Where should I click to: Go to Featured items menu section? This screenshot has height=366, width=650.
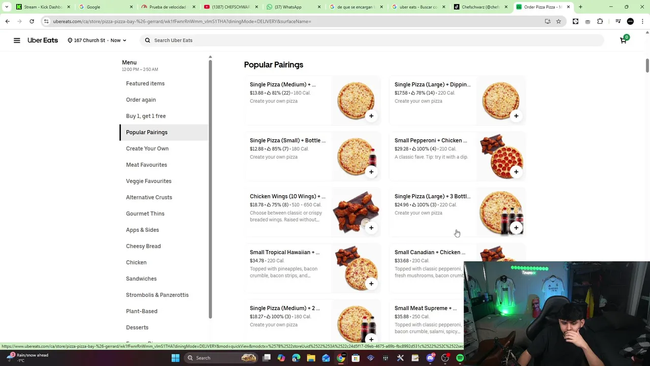(145, 83)
